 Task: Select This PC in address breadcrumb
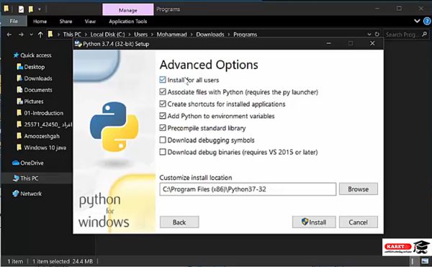click(72, 35)
